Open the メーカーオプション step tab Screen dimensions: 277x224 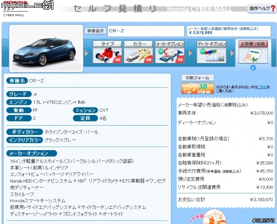coord(170,44)
